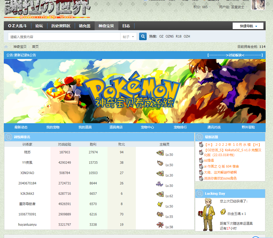Open 通讯对战 menu item
This screenshot has width=273, height=238.
pos(214,127)
